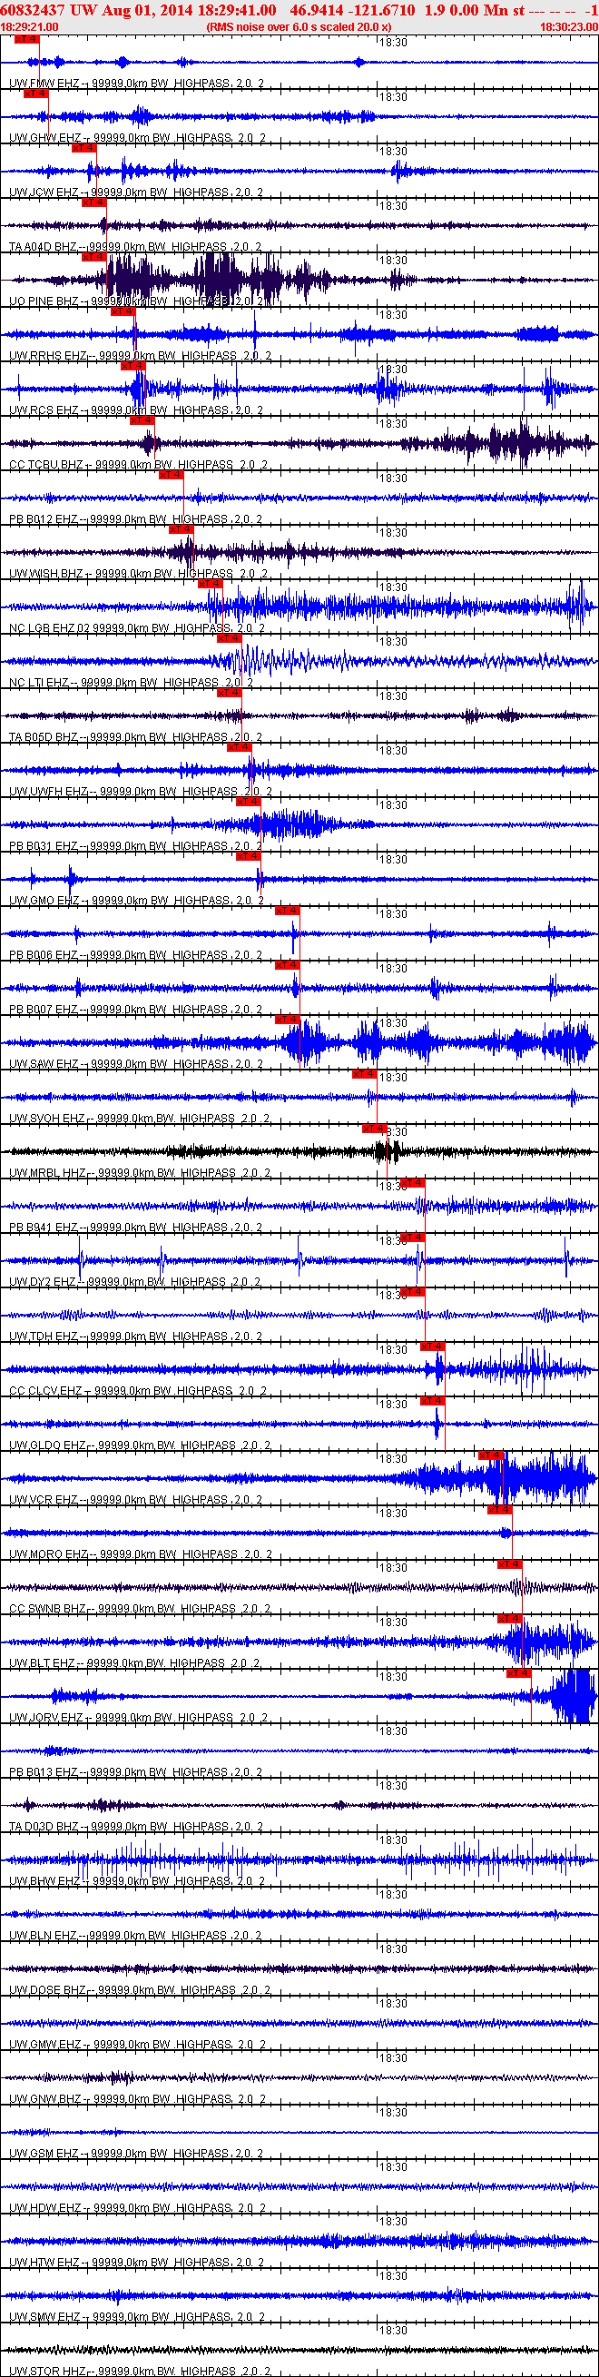Click the UW.DOSE BHZ station label
Image resolution: width=599 pixels, height=2377 pixels.
(x=140, y=1989)
